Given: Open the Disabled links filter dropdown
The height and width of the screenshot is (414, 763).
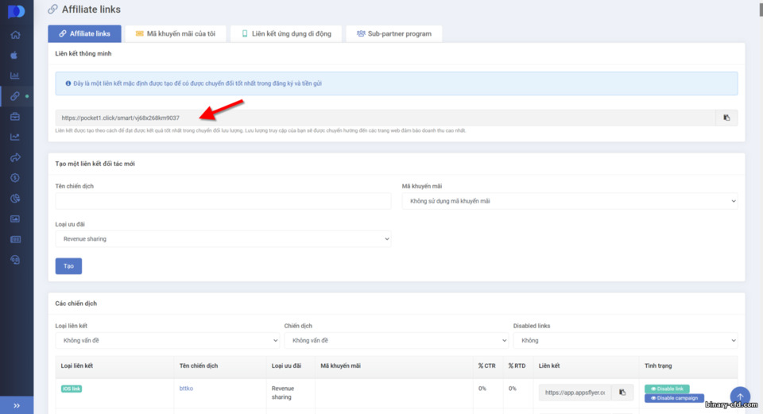Looking at the screenshot, I should (626, 341).
